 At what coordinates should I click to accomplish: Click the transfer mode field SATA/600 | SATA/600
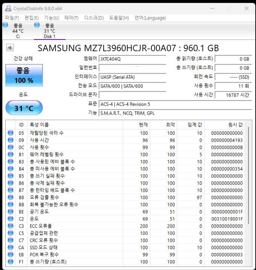132,86
